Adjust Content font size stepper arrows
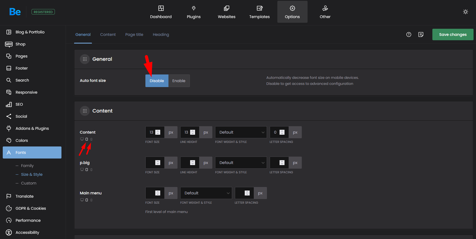 pos(158,132)
